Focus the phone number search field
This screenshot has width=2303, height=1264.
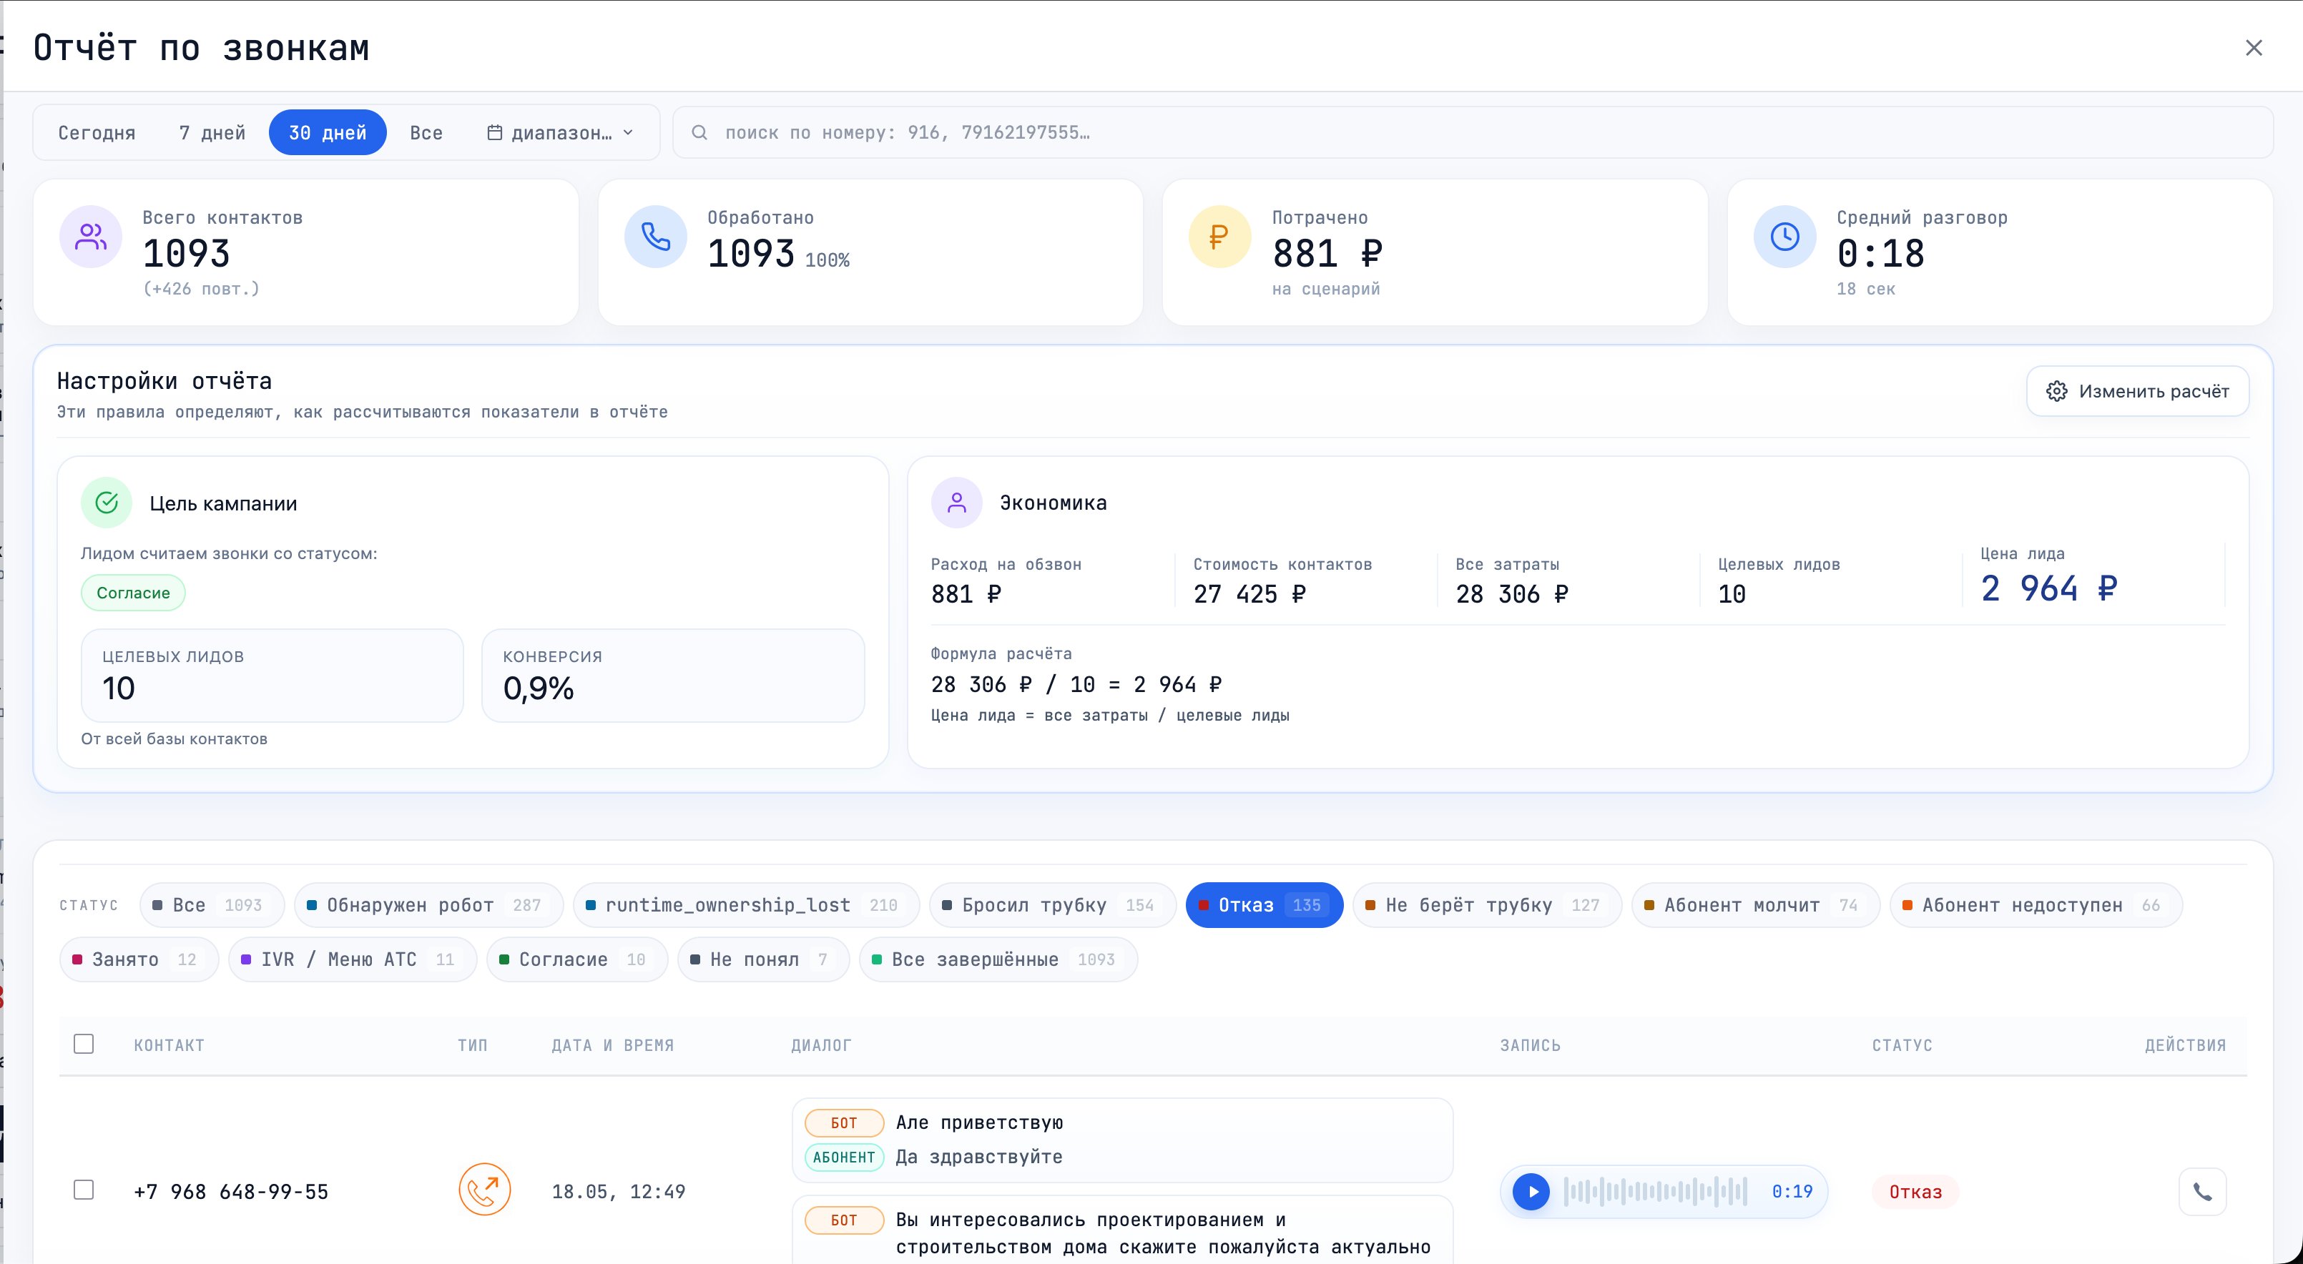point(1473,132)
